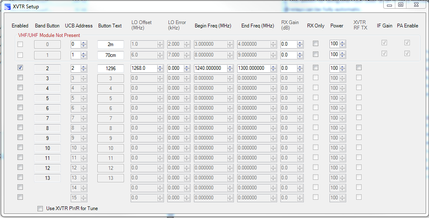Minimize the XVTR Setup window
Screen dimensions: 429x218
[389, 5]
